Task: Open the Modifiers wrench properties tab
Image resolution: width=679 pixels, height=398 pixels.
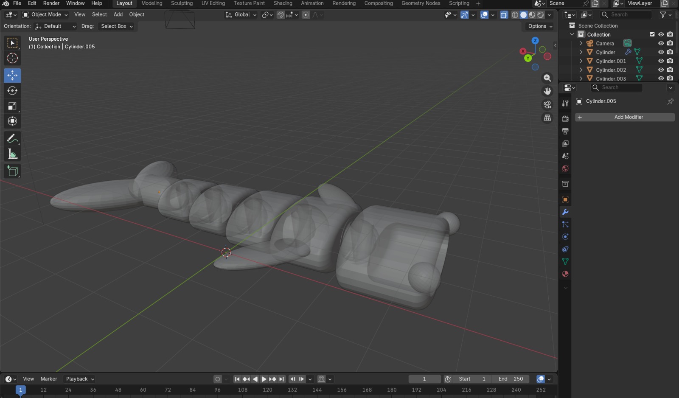Action: (565, 212)
